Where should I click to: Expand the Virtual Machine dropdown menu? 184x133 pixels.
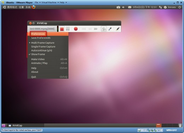[x=50, y=2]
